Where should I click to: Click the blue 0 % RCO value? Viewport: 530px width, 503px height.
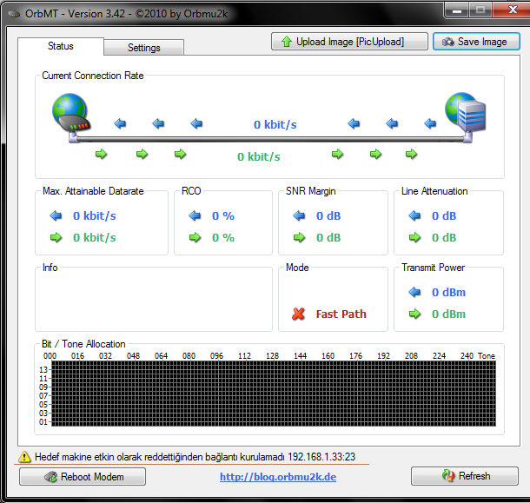click(x=223, y=215)
